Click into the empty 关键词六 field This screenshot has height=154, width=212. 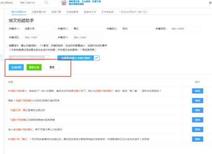[x=88, y=37]
